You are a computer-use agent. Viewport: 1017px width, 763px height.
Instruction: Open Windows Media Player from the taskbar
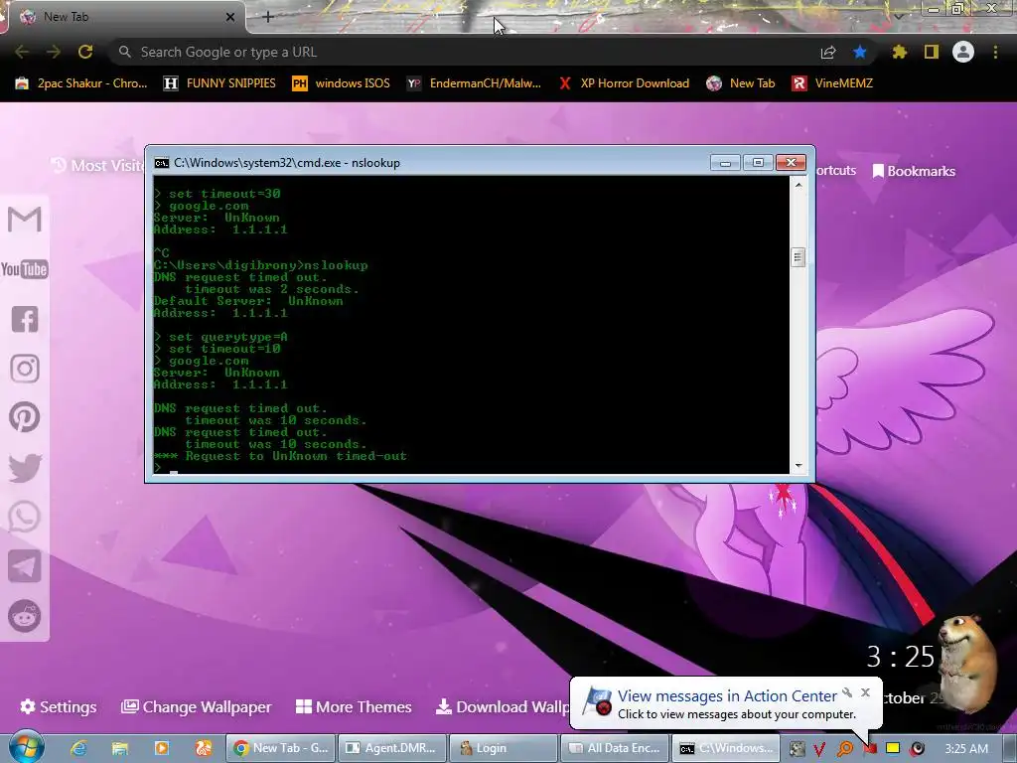click(162, 748)
